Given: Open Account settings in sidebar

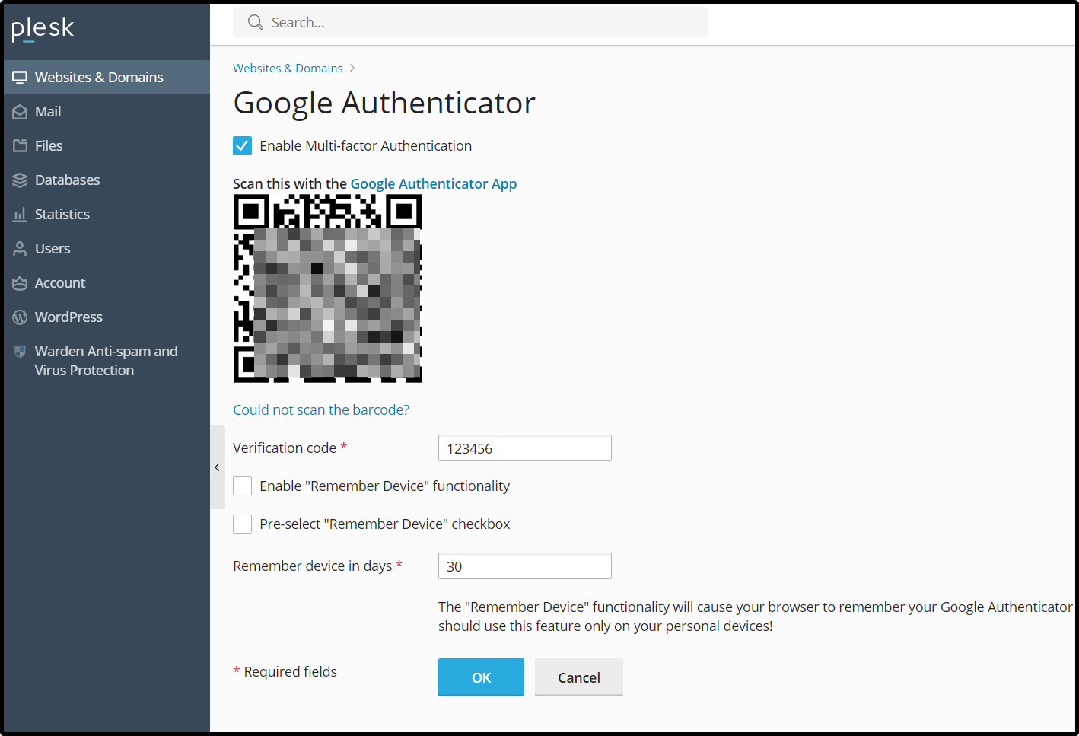Looking at the screenshot, I should (x=107, y=282).
